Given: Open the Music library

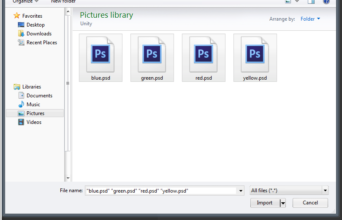Looking at the screenshot, I should tap(33, 105).
